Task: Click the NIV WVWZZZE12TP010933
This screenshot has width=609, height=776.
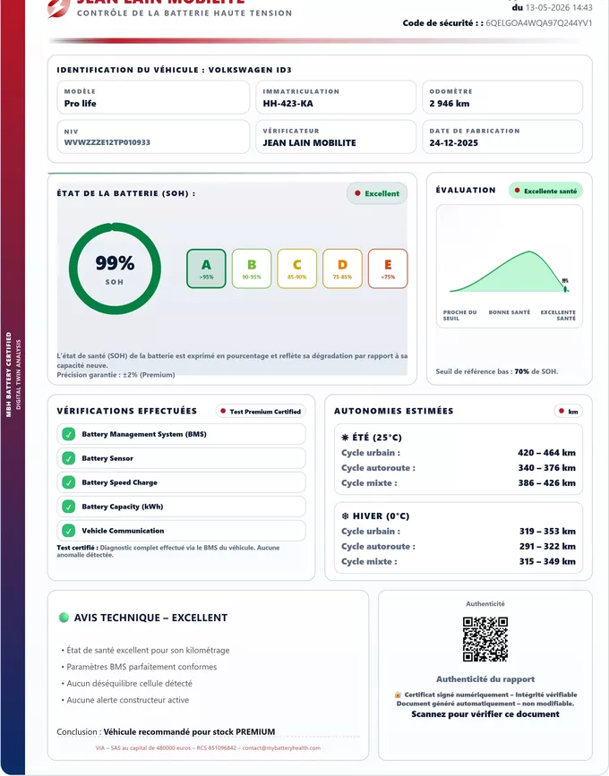Action: (x=107, y=142)
